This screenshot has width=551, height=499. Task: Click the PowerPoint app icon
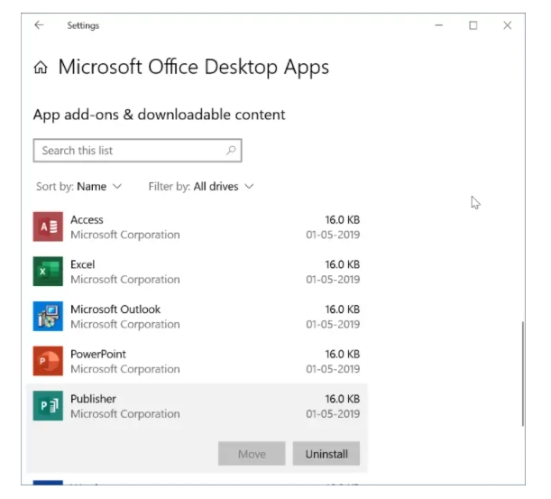(x=48, y=361)
